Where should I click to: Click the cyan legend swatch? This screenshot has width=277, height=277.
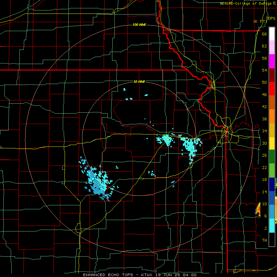tap(272, 225)
